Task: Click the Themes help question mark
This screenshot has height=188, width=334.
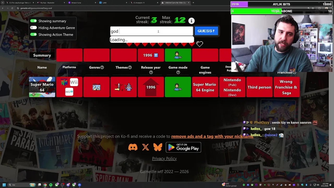Action: pyautogui.click(x=130, y=67)
